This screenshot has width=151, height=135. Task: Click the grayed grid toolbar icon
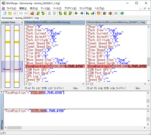click(116, 13)
